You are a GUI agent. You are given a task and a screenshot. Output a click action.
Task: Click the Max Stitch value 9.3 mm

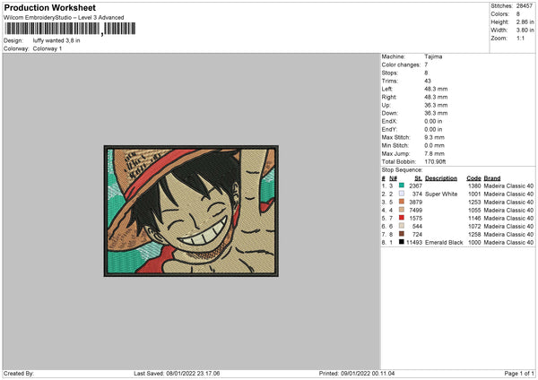(434, 137)
